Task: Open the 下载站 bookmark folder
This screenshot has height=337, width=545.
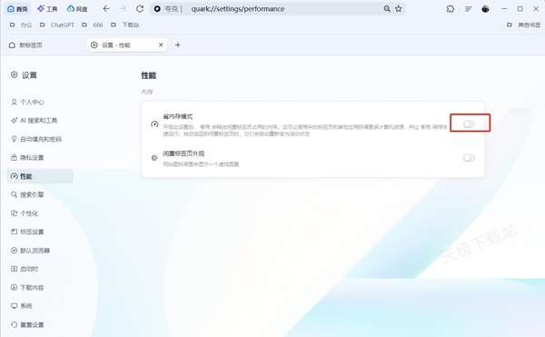Action: click(124, 25)
